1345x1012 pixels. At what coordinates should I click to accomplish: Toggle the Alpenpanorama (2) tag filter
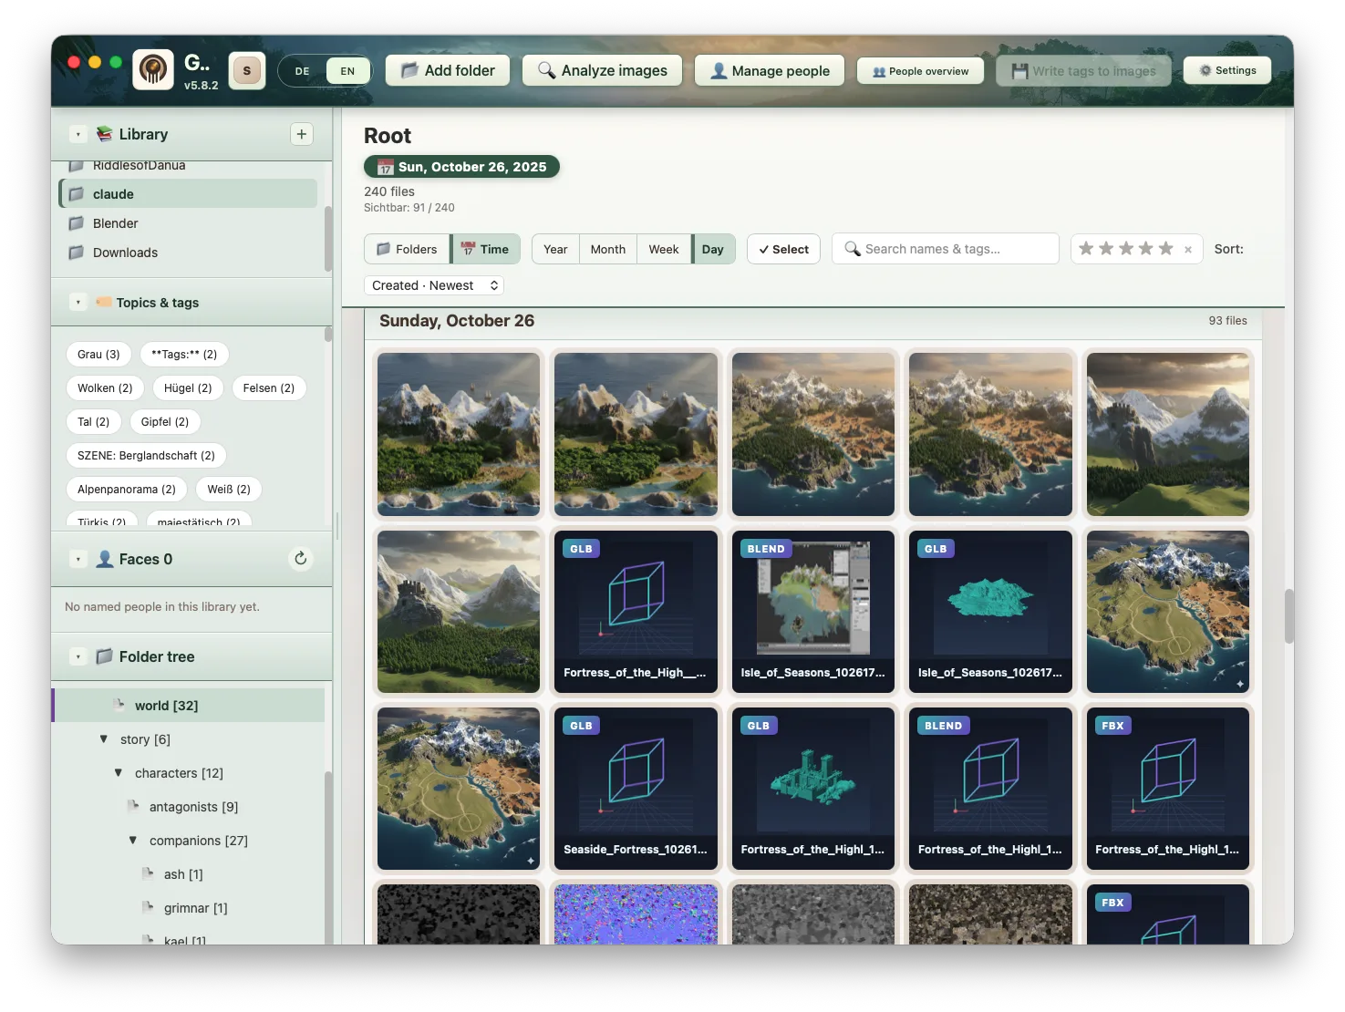coord(127,490)
